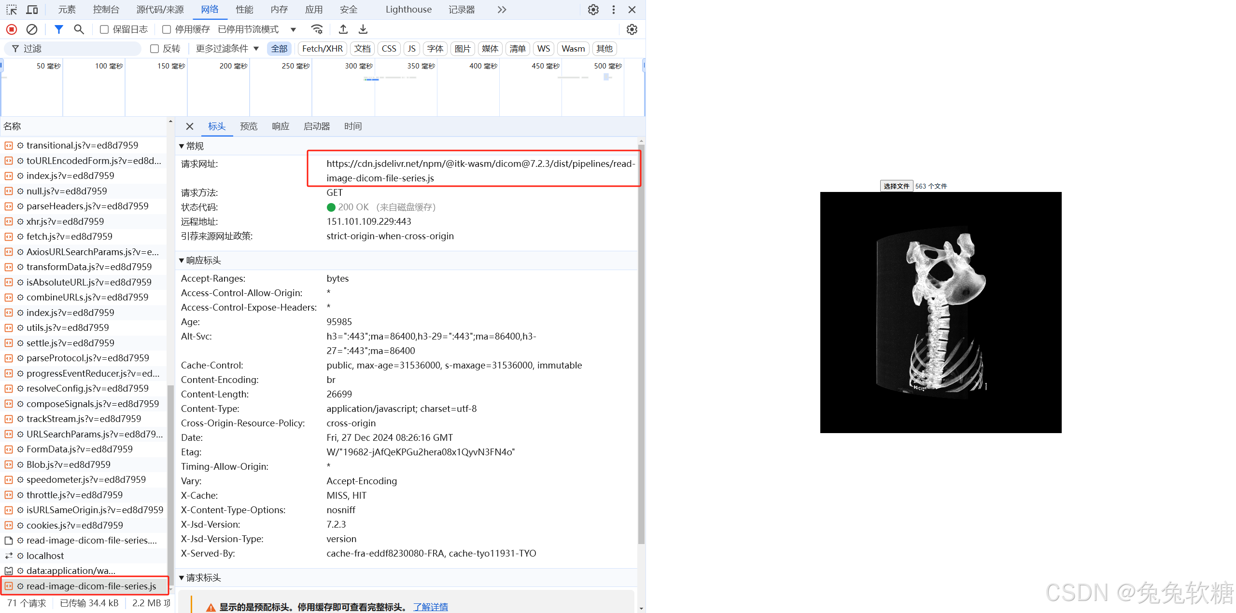Select the inspect element cursor icon

11,9
